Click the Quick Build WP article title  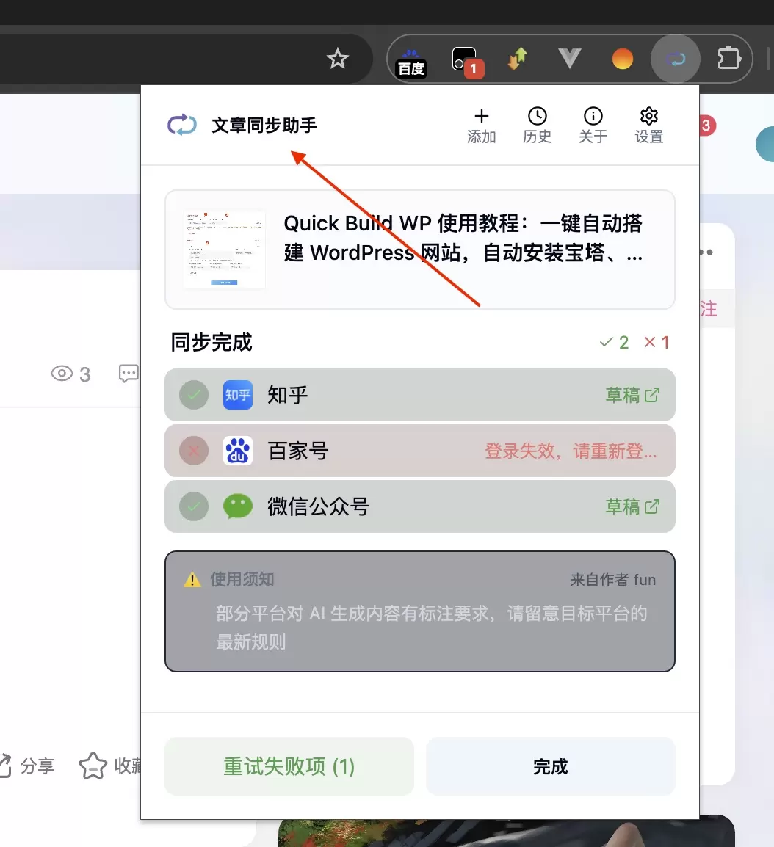coord(463,238)
